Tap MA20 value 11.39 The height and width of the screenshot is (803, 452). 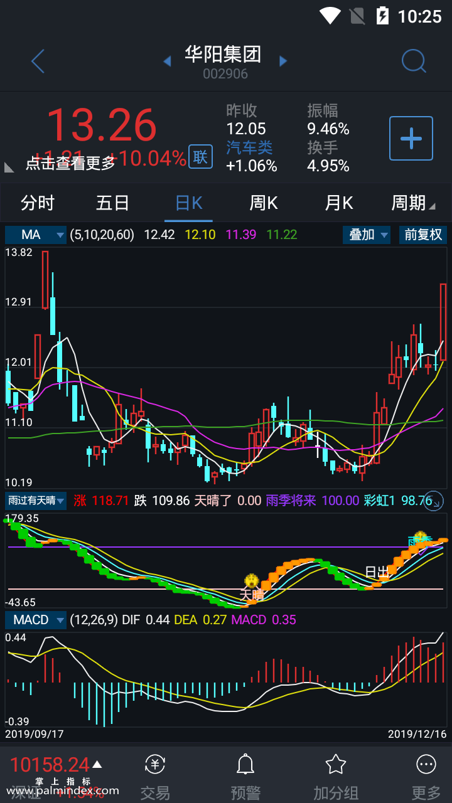pyautogui.click(x=241, y=235)
